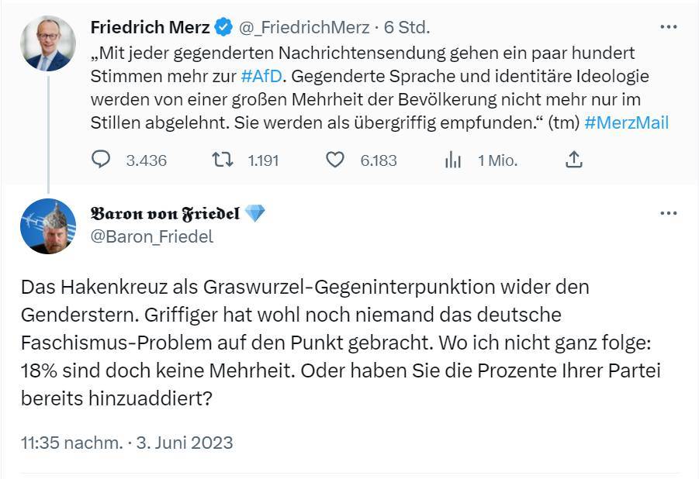
Task: Click the 6.183 likes count
Action: click(x=379, y=160)
